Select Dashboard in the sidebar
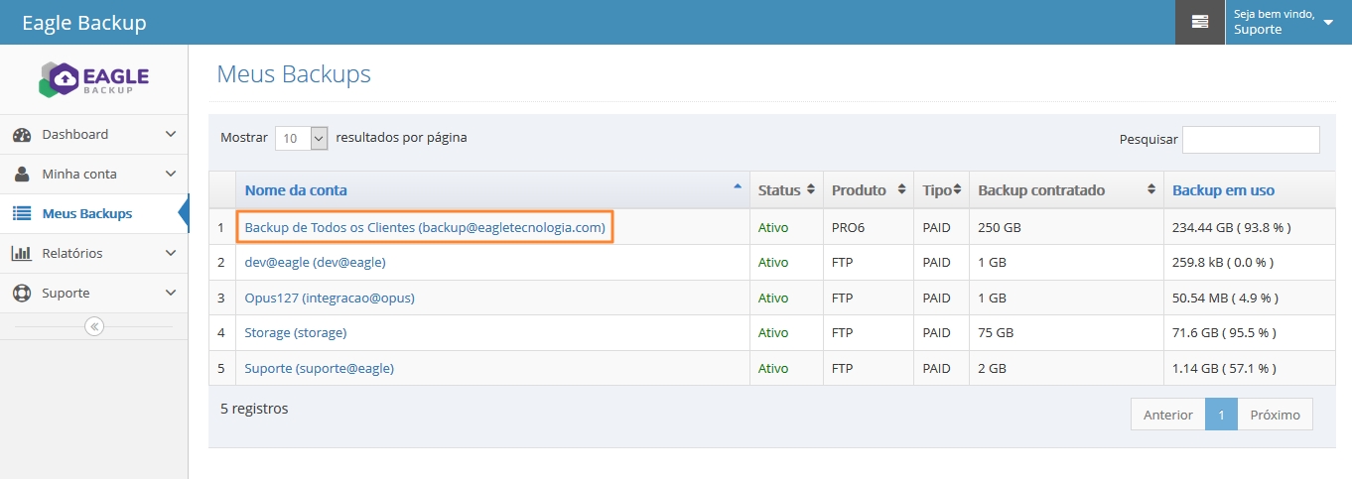Image resolution: width=1352 pixels, height=479 pixels. click(93, 135)
